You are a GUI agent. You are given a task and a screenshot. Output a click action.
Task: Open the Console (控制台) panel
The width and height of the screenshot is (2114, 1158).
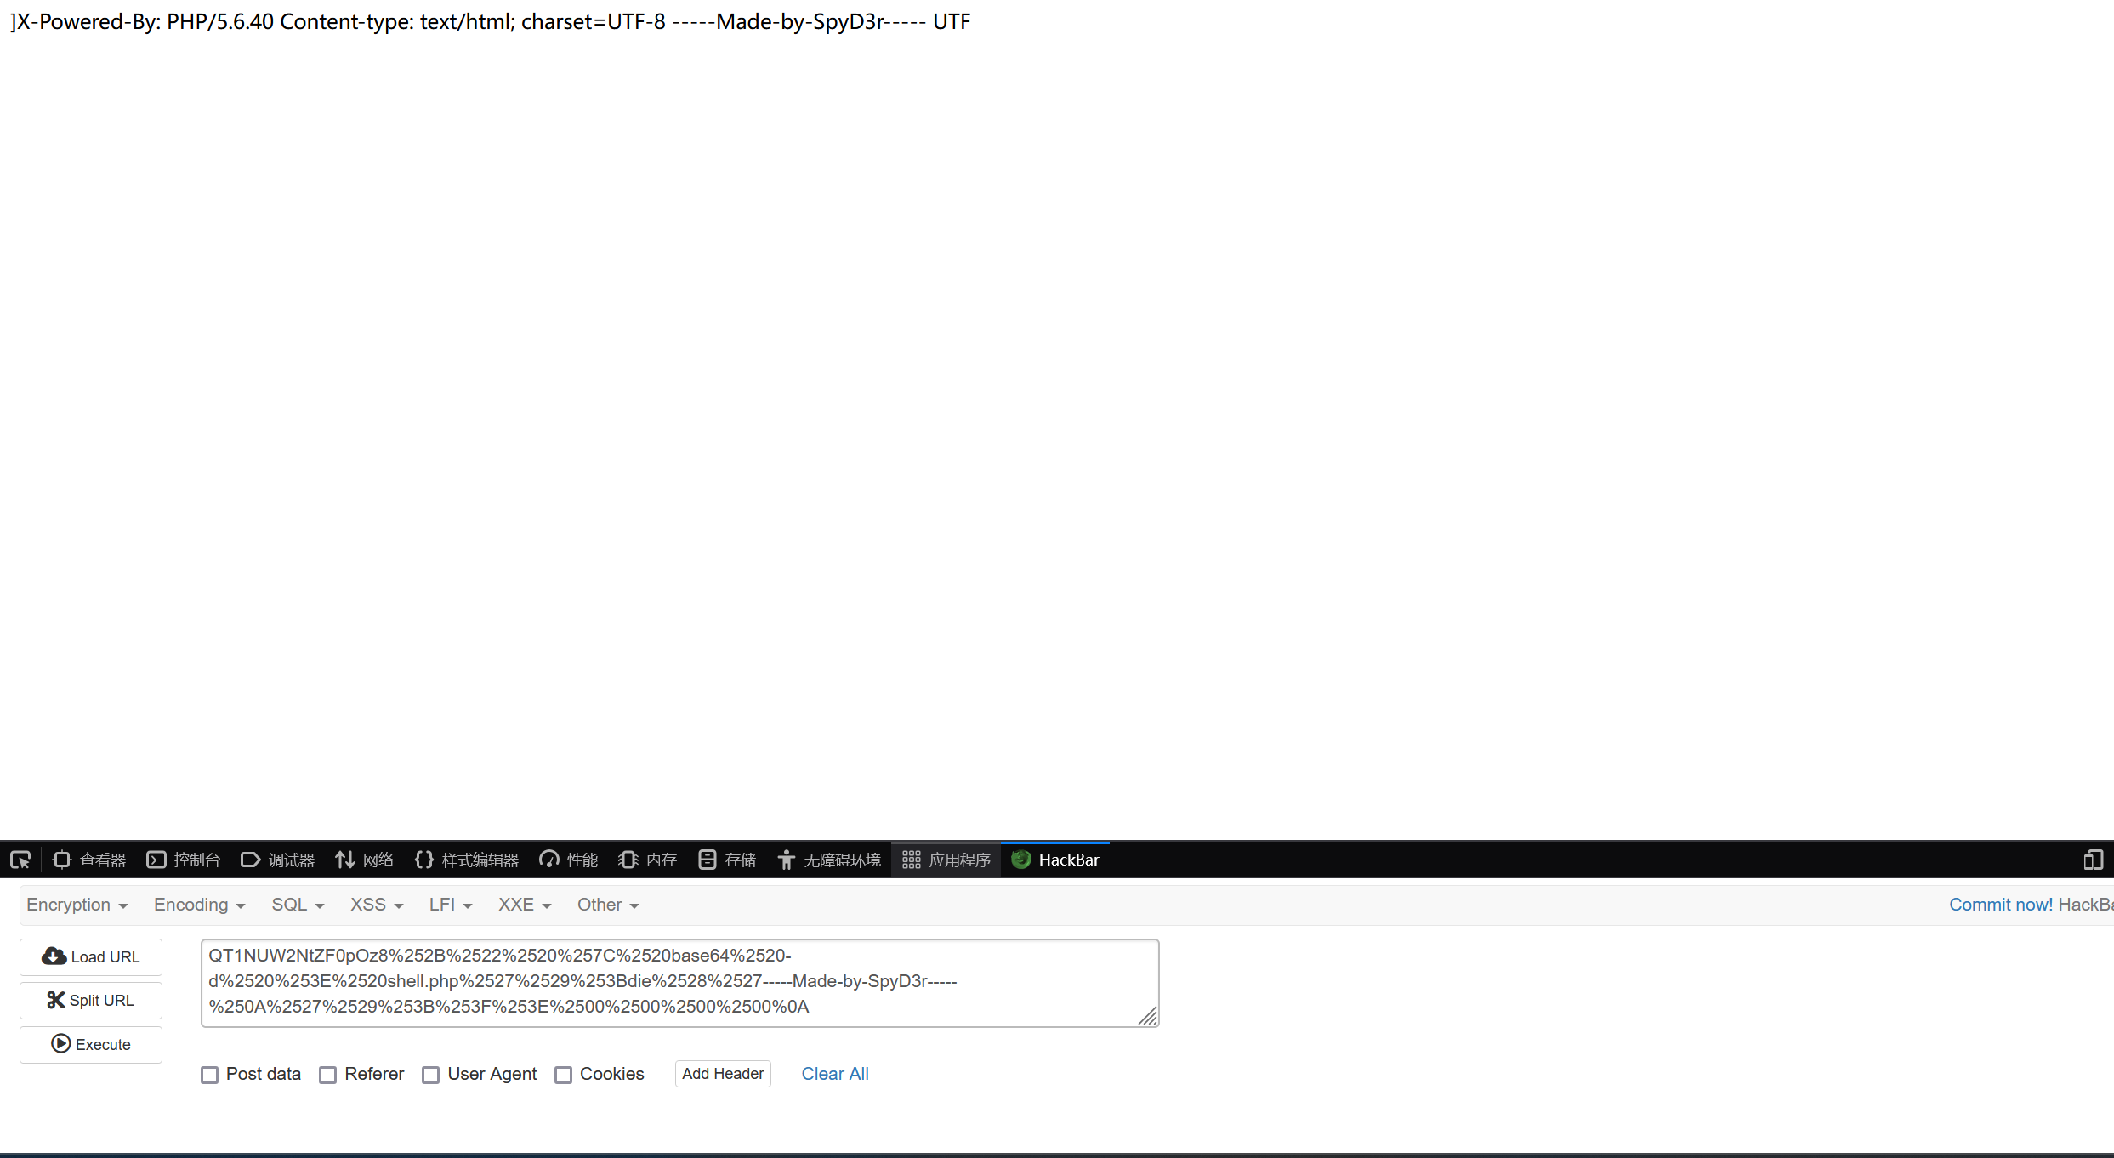click(x=184, y=860)
